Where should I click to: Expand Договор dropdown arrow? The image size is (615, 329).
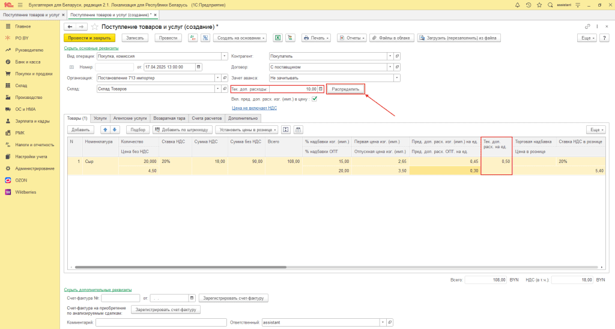coord(390,67)
